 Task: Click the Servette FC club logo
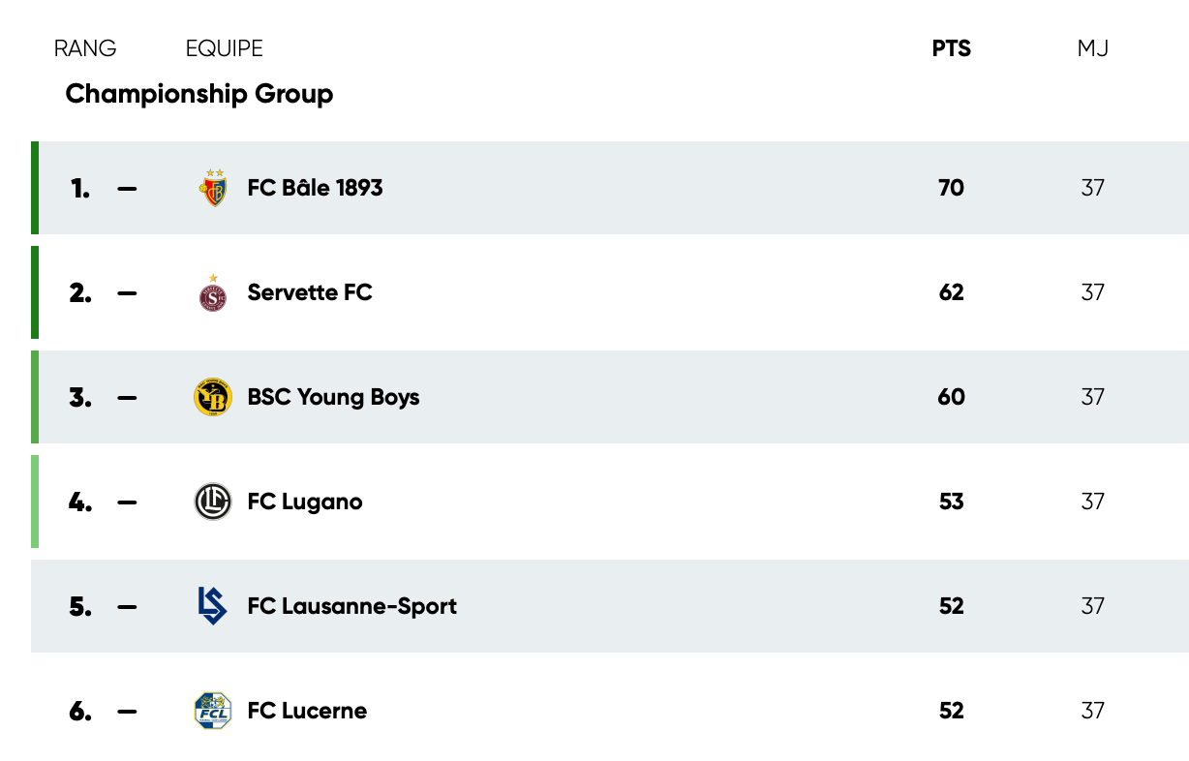[x=213, y=293]
